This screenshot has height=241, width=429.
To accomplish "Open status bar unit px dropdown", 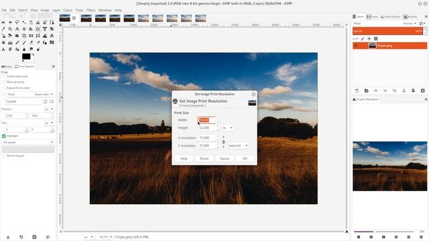I will [x=88, y=237].
